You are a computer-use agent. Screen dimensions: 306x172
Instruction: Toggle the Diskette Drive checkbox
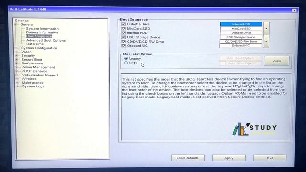coord(123,24)
